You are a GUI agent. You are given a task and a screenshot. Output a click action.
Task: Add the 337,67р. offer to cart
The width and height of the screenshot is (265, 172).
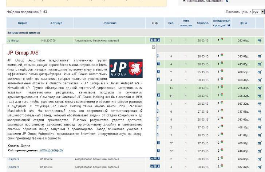click(260, 112)
